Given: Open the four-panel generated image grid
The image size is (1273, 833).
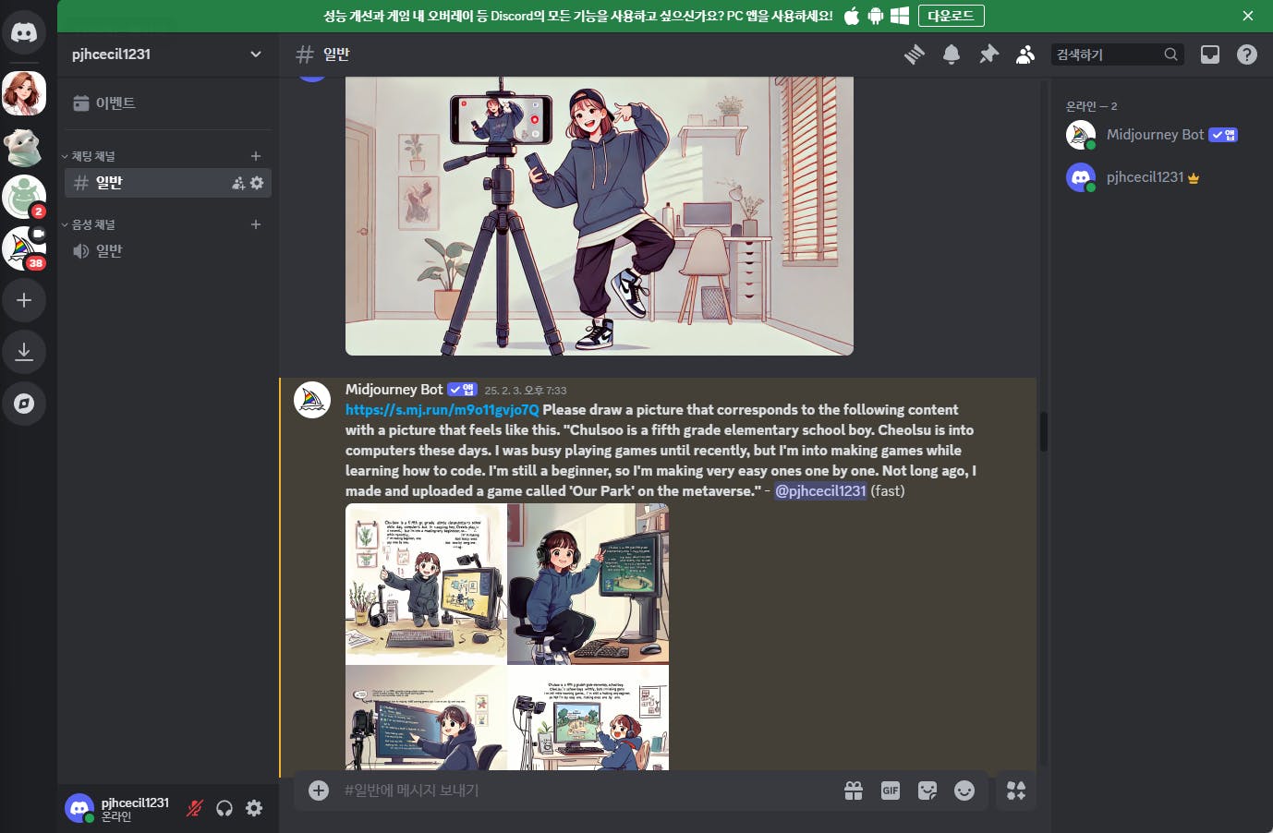Looking at the screenshot, I should click(507, 637).
